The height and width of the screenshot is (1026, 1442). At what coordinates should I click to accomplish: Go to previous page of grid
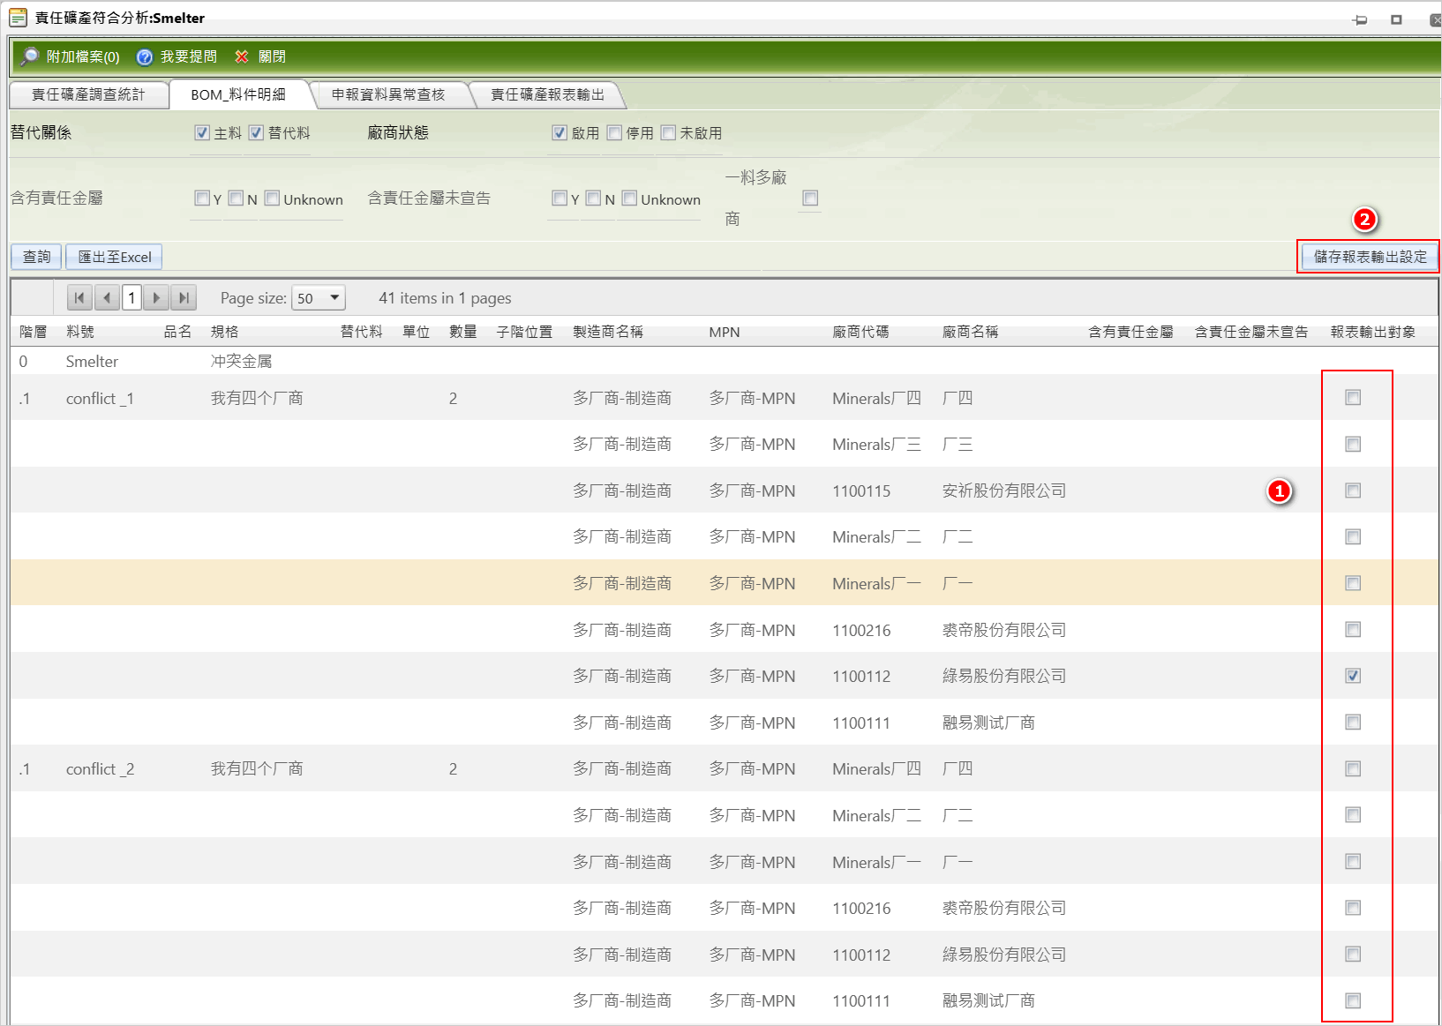point(107,298)
